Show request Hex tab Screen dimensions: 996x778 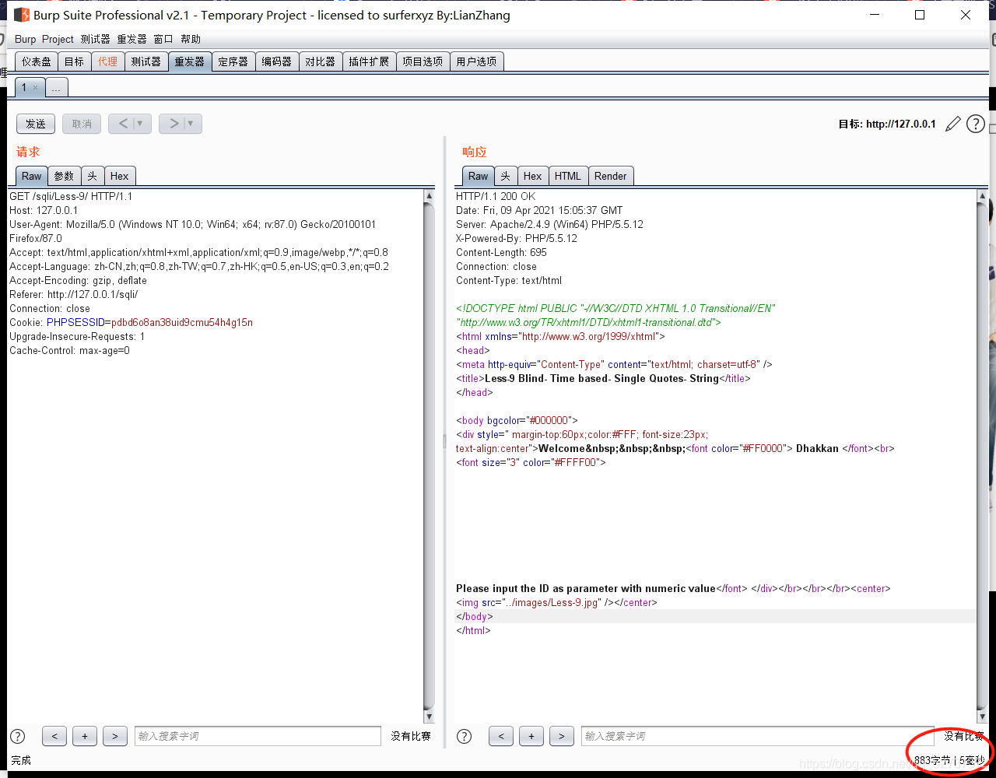[x=120, y=176]
